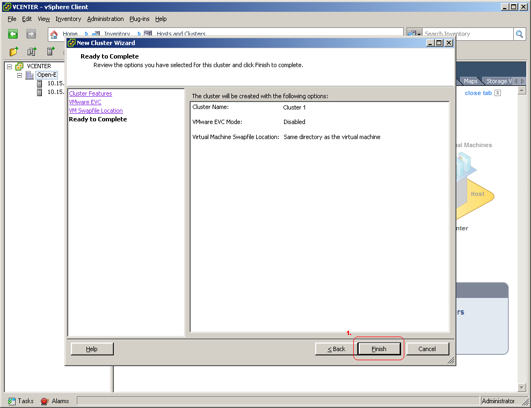This screenshot has height=408, width=531.
Task: Switch to the Maps tab
Action: tap(470, 81)
